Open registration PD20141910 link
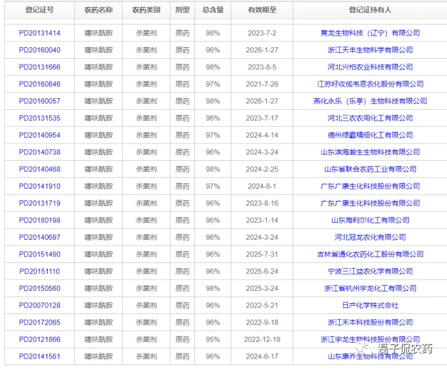The width and height of the screenshot is (447, 369). click(39, 186)
